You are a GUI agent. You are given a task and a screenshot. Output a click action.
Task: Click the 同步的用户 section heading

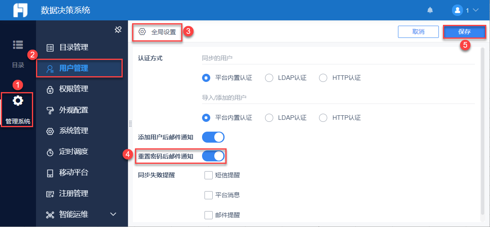[217, 58]
